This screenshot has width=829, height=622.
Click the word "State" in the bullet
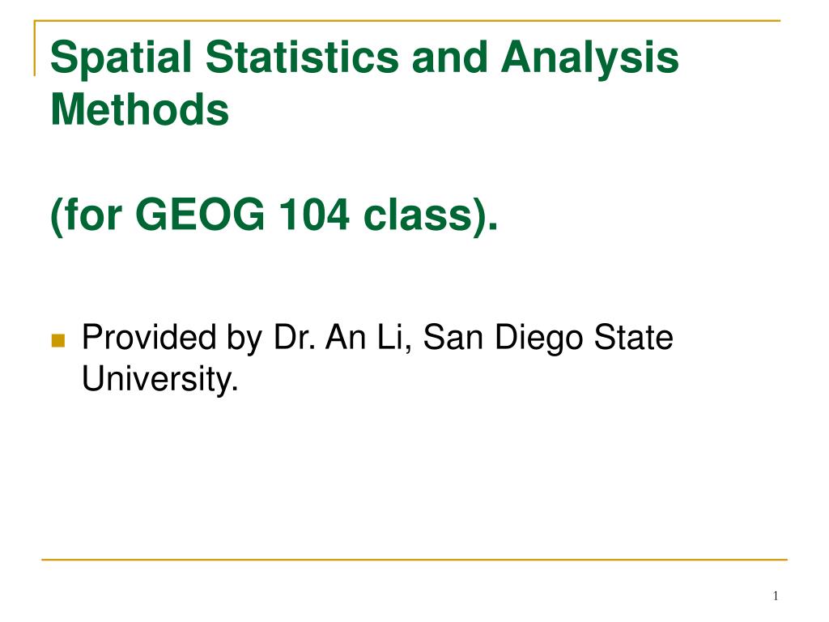point(633,337)
